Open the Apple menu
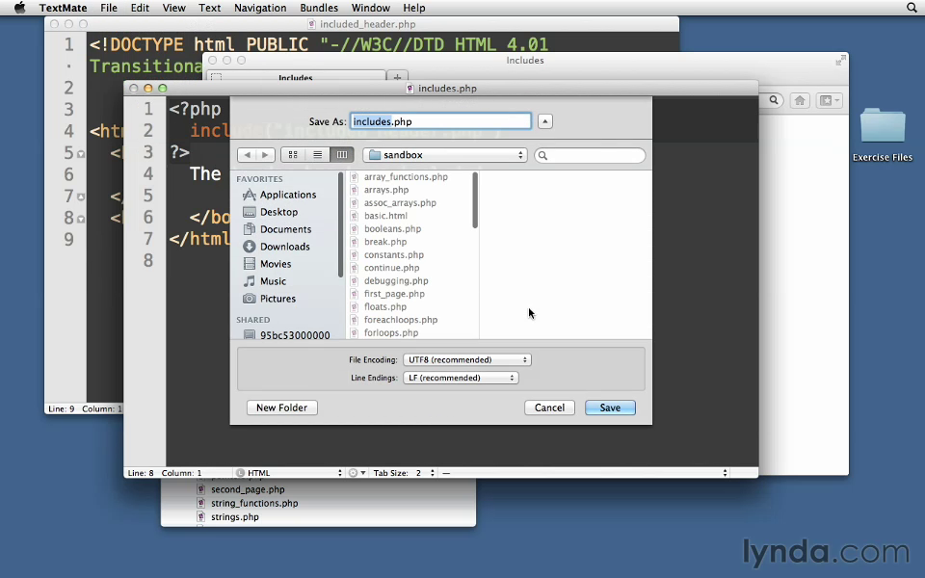The image size is (925, 578). pos(19,8)
